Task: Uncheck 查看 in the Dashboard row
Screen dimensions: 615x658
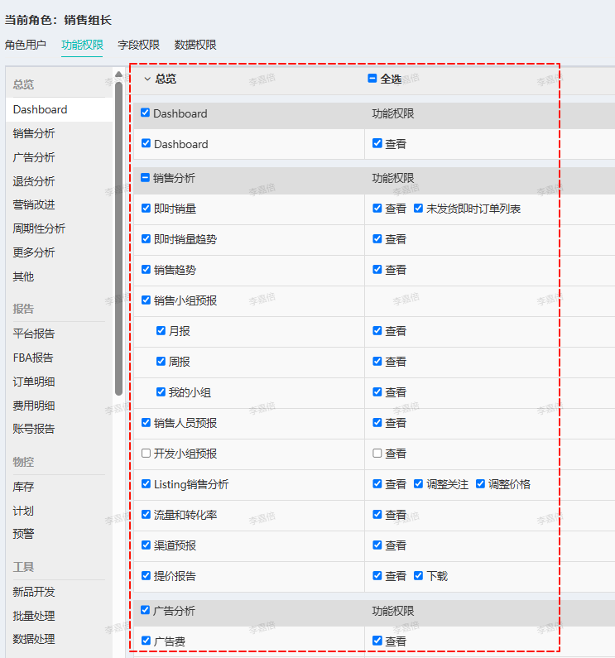Action: click(x=377, y=143)
